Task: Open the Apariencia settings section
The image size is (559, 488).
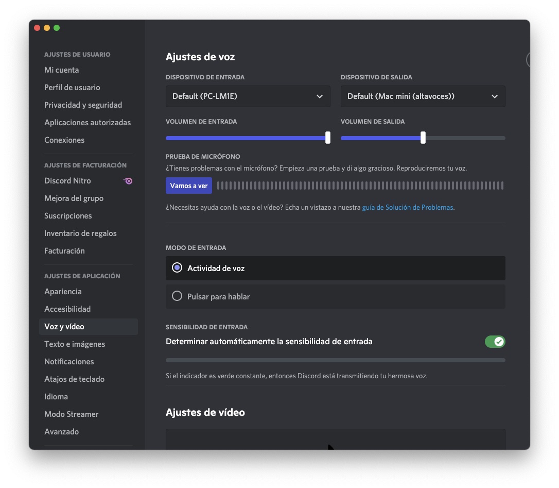Action: [x=63, y=292]
